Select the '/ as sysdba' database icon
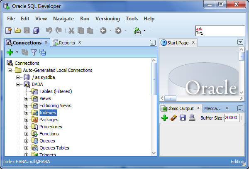 pos(27,77)
